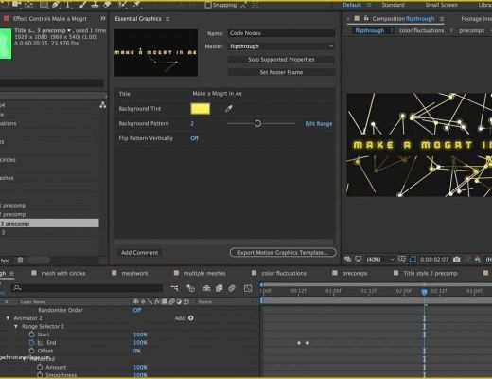Click the Essential Graphics poster thumbnail
Viewport: 492px width, 379px height.
point(156,53)
